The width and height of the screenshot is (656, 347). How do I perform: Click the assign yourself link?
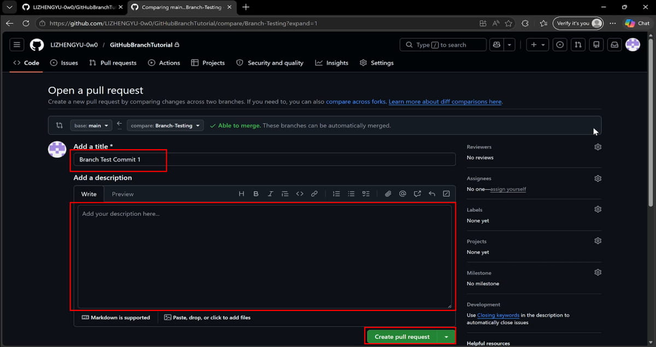point(507,189)
